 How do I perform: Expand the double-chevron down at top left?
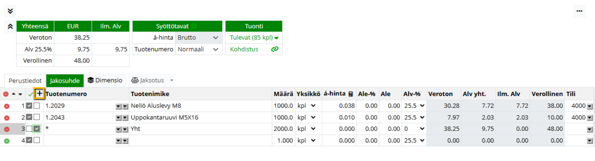point(10,11)
